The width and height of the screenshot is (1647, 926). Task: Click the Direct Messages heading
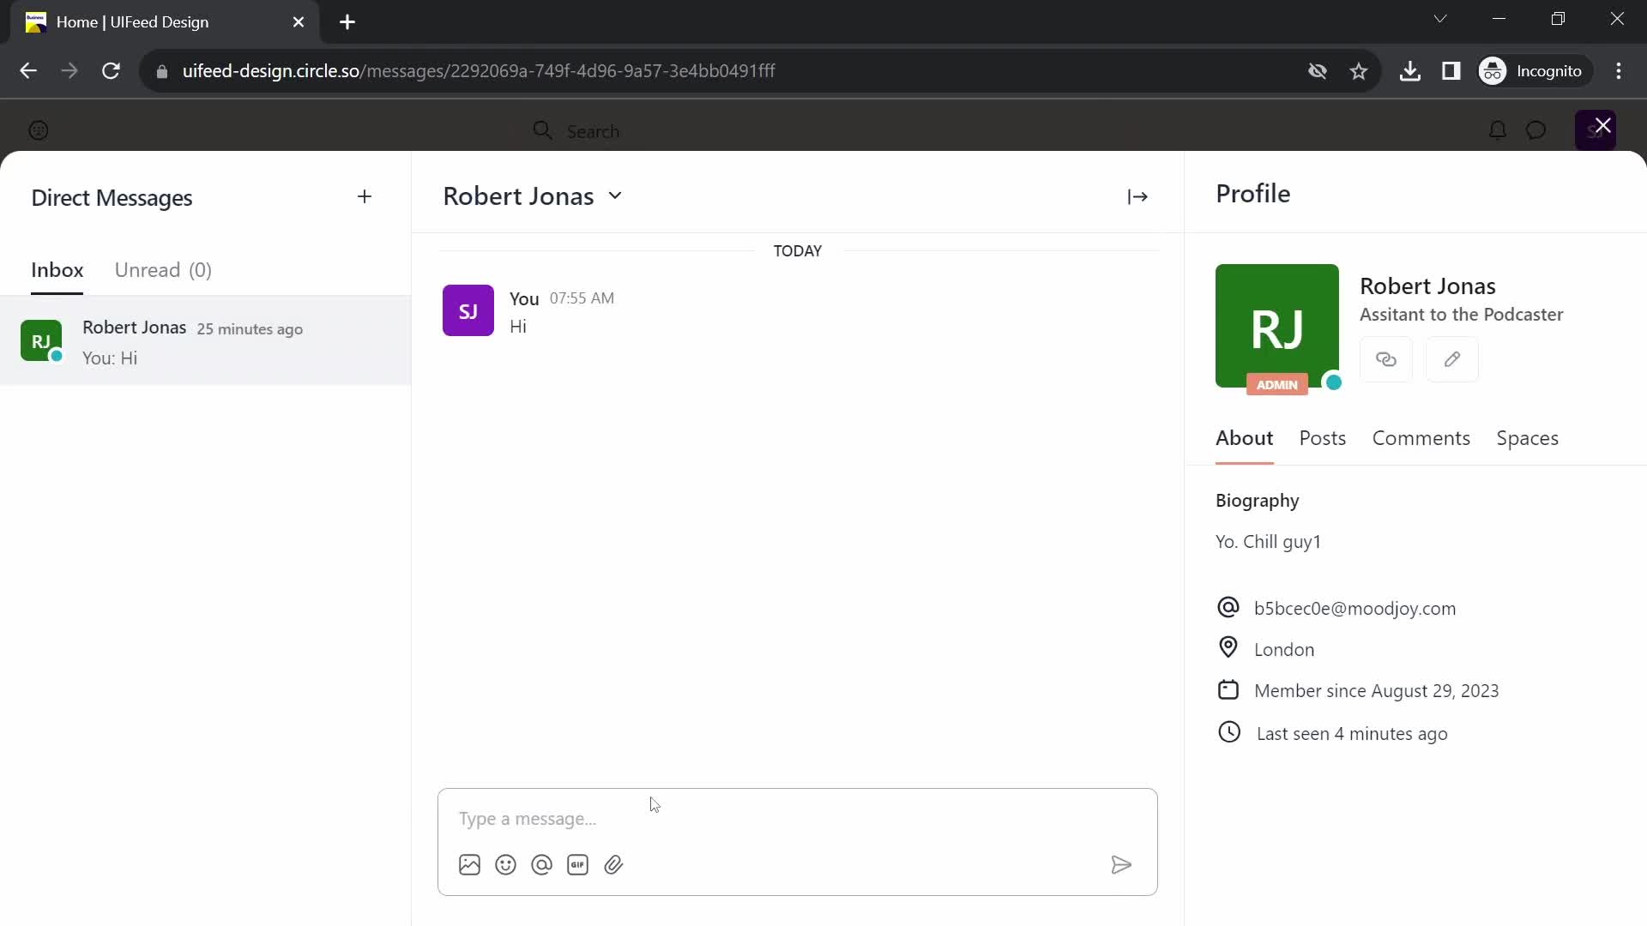tap(112, 198)
